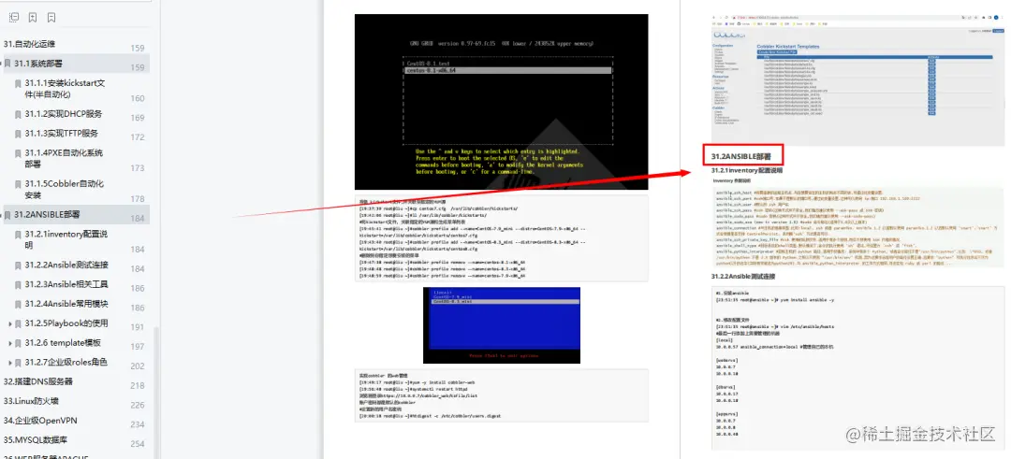The height and width of the screenshot is (459, 1011).
Task: Open 31.2.7企业级roles角色 outline entry
Action: [66, 363]
